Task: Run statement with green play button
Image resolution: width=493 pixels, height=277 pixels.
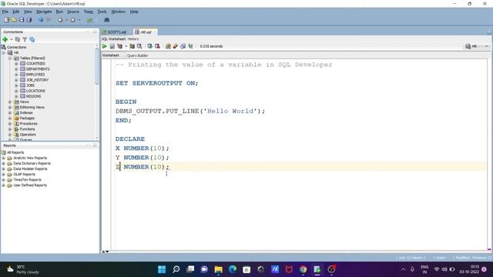Action: tap(105, 46)
